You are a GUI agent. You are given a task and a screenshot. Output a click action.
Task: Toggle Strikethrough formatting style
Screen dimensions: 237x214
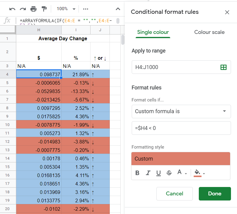coord(169,173)
